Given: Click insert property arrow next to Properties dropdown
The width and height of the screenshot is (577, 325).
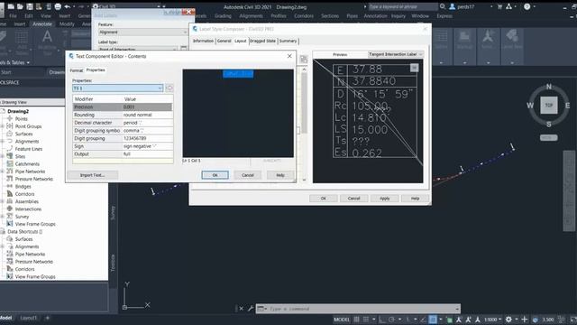Looking at the screenshot, I should point(169,88).
